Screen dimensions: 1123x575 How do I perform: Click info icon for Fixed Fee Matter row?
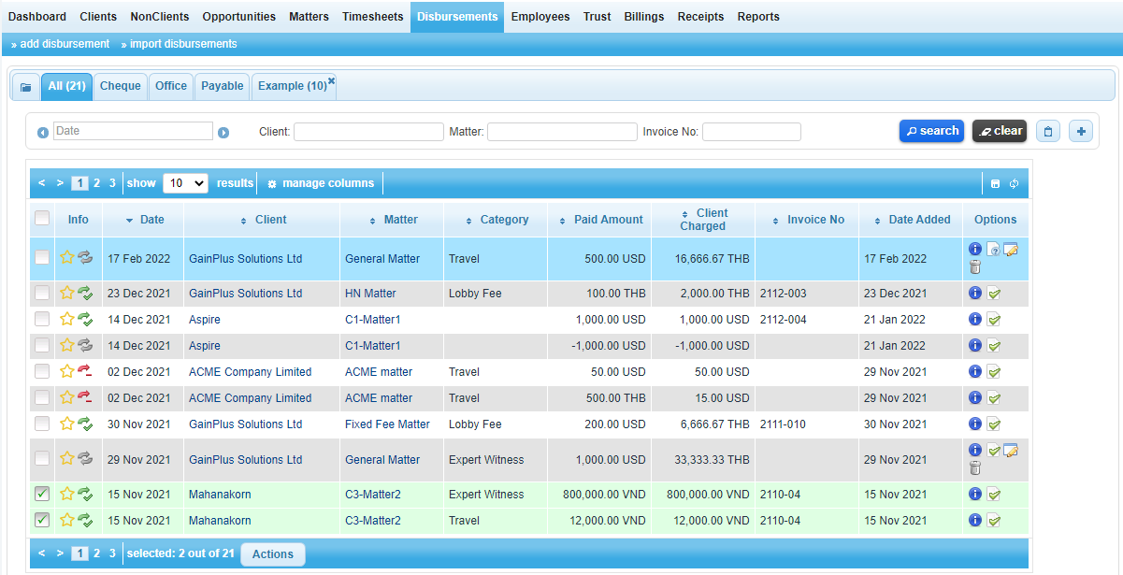click(975, 424)
